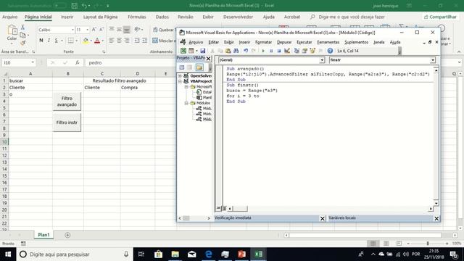
Task: Open the Executar menu in VBA
Action: click(x=304, y=42)
